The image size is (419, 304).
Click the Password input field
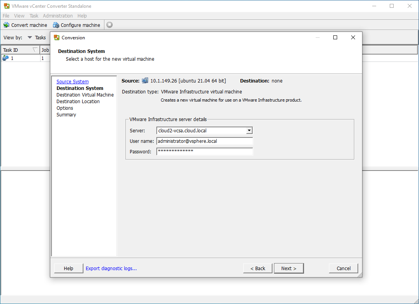point(205,151)
